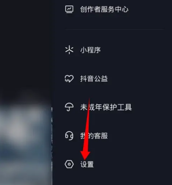Viewport: 172px width, 185px height.
Task: Open 创作者服务中心 text entry
Action: (x=104, y=9)
